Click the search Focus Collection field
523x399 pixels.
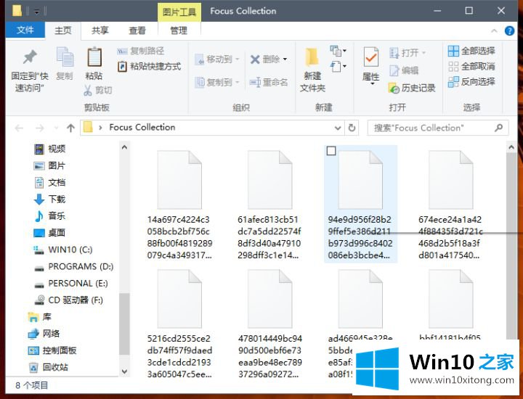pos(438,128)
